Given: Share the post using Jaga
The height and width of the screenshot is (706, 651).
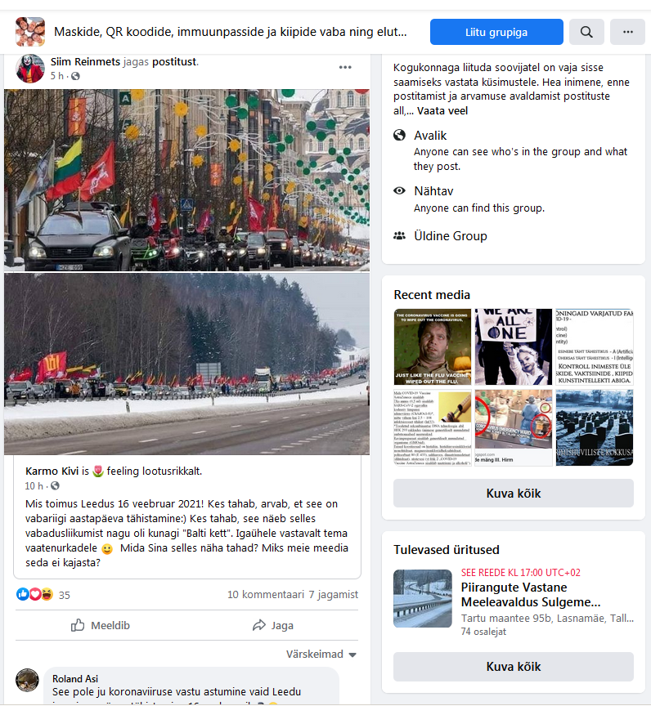Looking at the screenshot, I should [x=273, y=625].
